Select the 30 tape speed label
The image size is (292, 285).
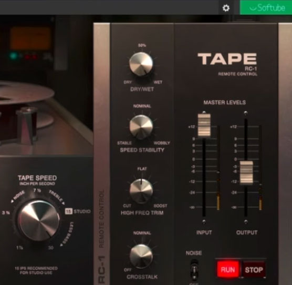[x=51, y=248]
